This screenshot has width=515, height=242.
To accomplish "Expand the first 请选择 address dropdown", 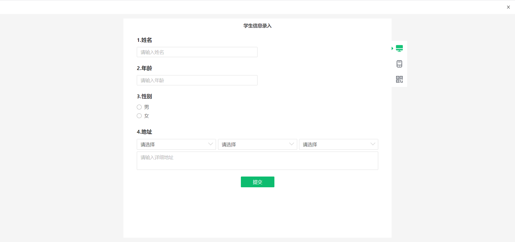I will click(176, 144).
